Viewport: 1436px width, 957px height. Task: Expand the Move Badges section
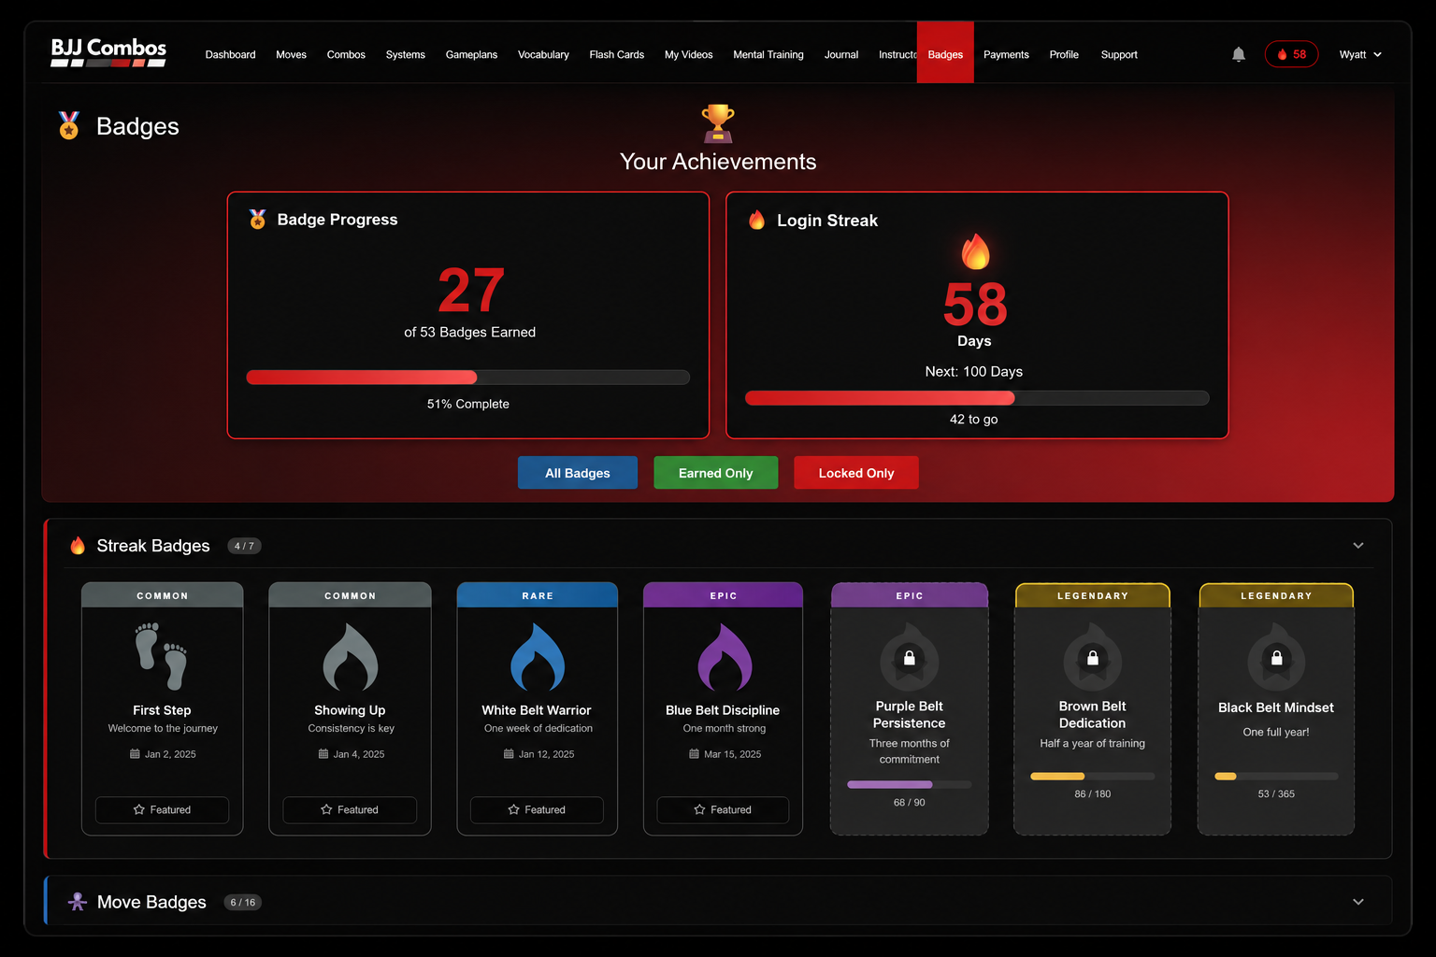pyautogui.click(x=1358, y=902)
